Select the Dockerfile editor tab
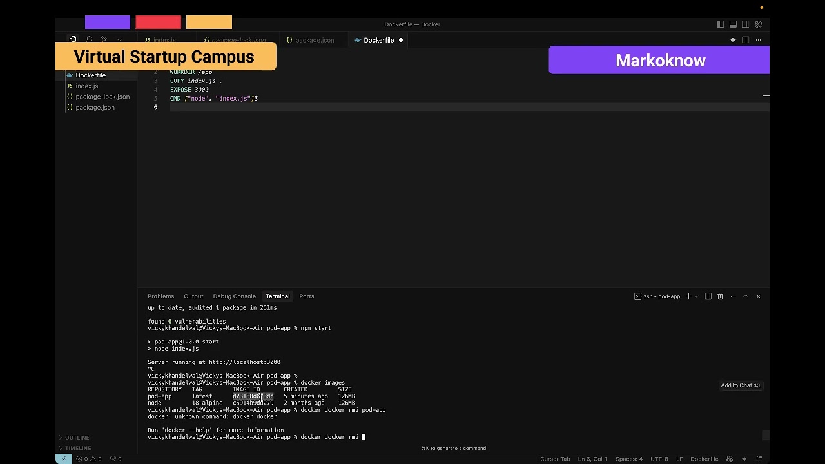The image size is (825, 464). coord(378,40)
